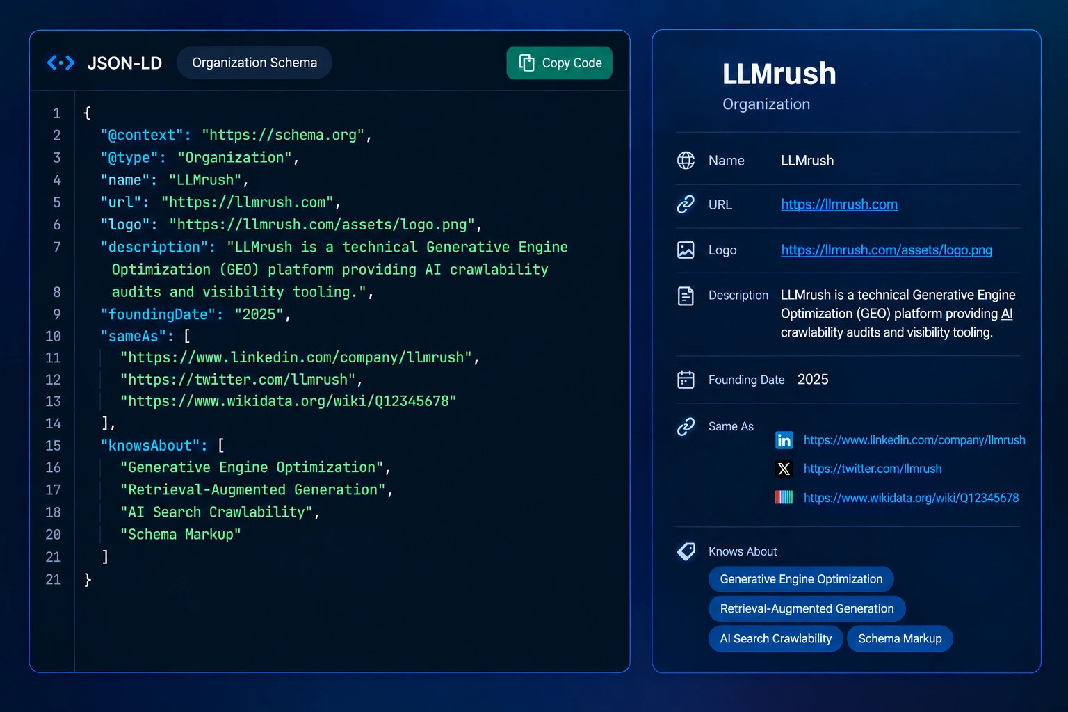Click the "name": "LLMrush" code line

point(175,180)
